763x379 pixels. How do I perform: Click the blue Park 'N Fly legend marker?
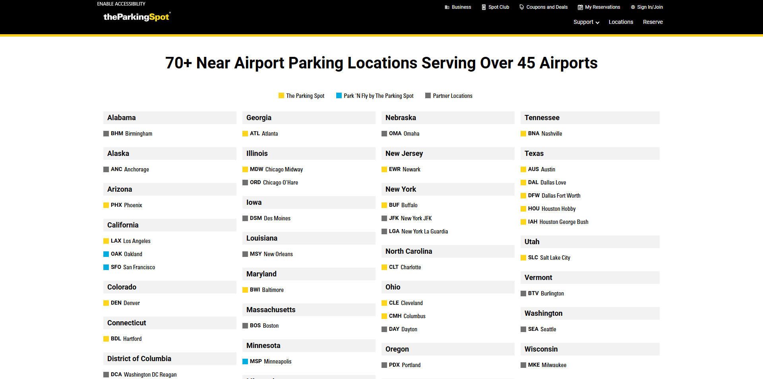click(339, 95)
